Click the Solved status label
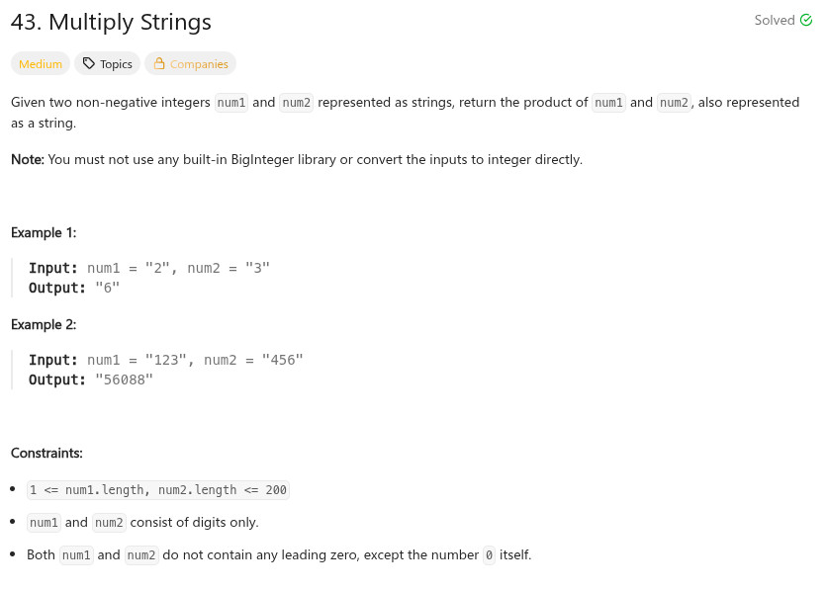 coord(775,21)
